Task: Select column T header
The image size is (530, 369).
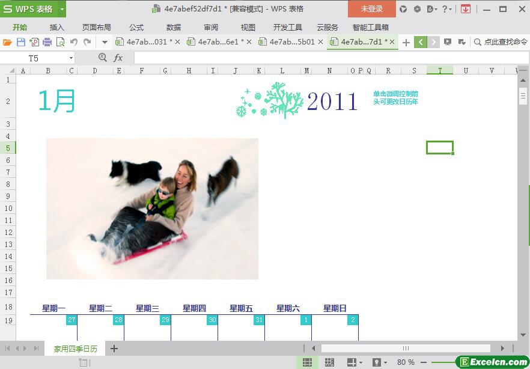Action: (440, 70)
